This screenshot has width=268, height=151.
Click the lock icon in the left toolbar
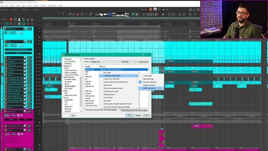28,20
